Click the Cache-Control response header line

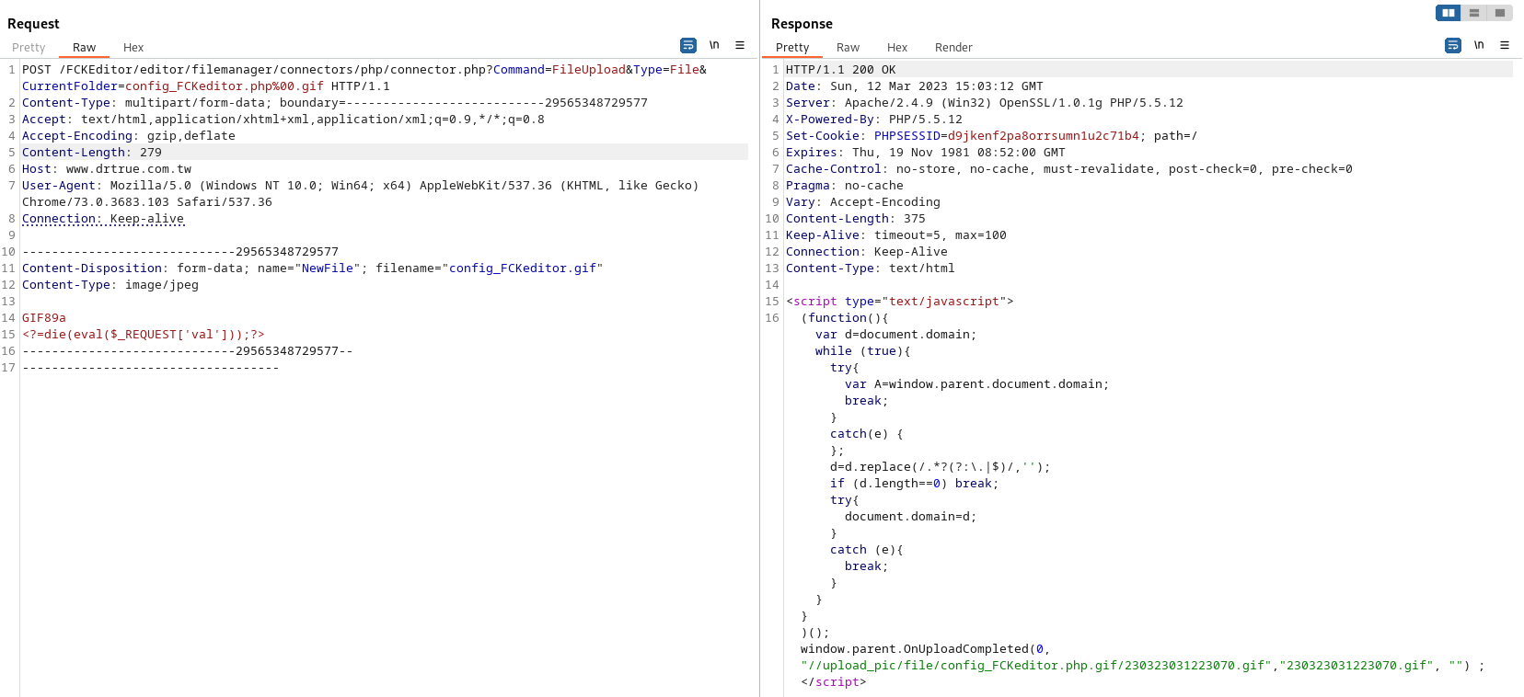click(1069, 169)
